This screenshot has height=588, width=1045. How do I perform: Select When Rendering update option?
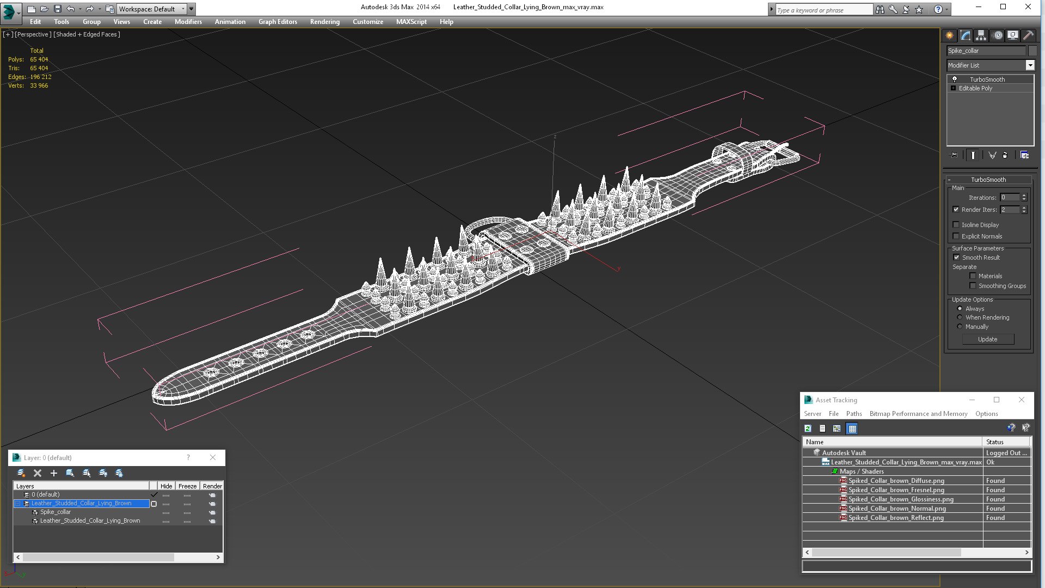pos(960,317)
